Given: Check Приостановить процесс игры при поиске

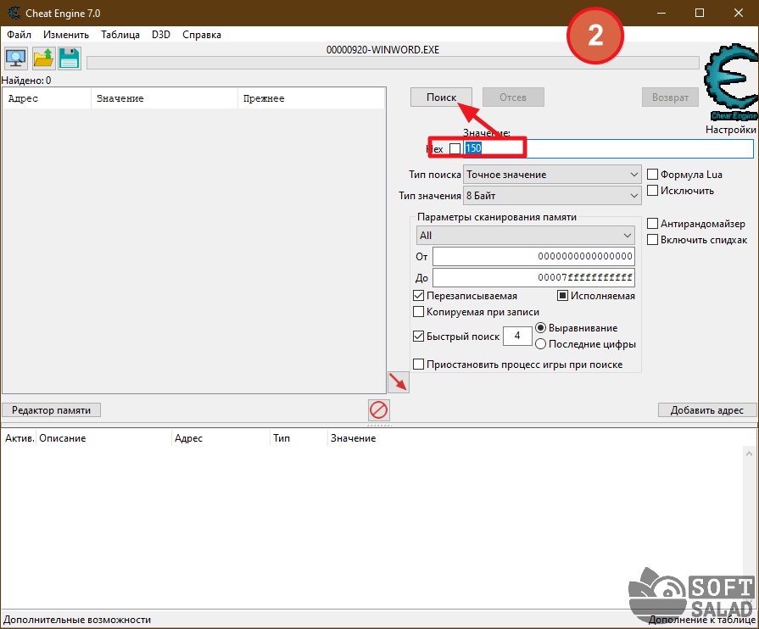Looking at the screenshot, I should [x=419, y=365].
